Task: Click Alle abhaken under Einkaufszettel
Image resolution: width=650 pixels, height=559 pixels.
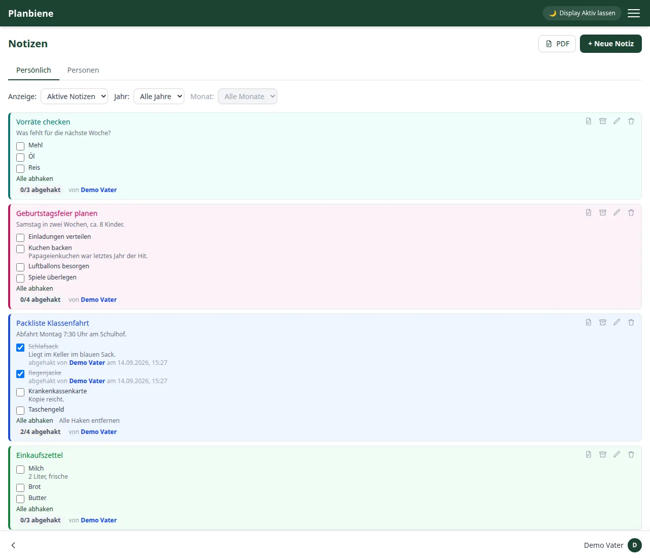Action: [35, 509]
